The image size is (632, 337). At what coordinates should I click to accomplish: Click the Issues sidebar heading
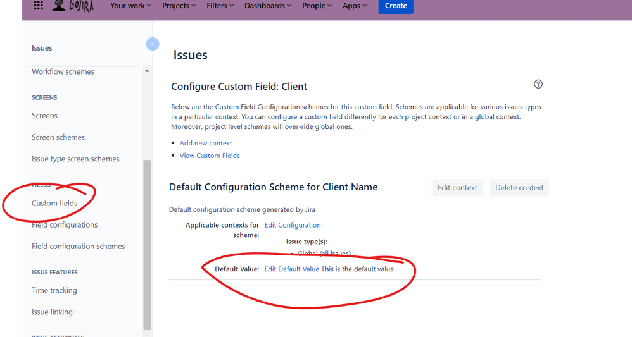point(42,48)
